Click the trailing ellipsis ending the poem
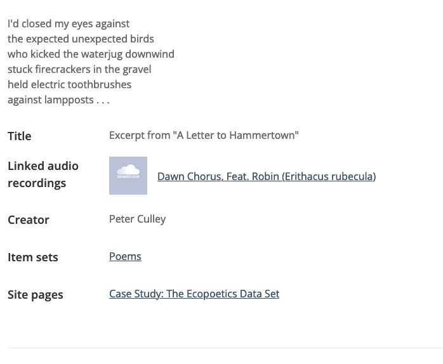This screenshot has width=443, height=364. coord(103,100)
